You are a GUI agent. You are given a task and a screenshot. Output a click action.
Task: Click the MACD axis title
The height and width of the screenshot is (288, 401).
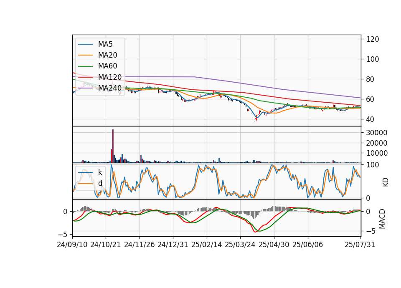(382, 219)
